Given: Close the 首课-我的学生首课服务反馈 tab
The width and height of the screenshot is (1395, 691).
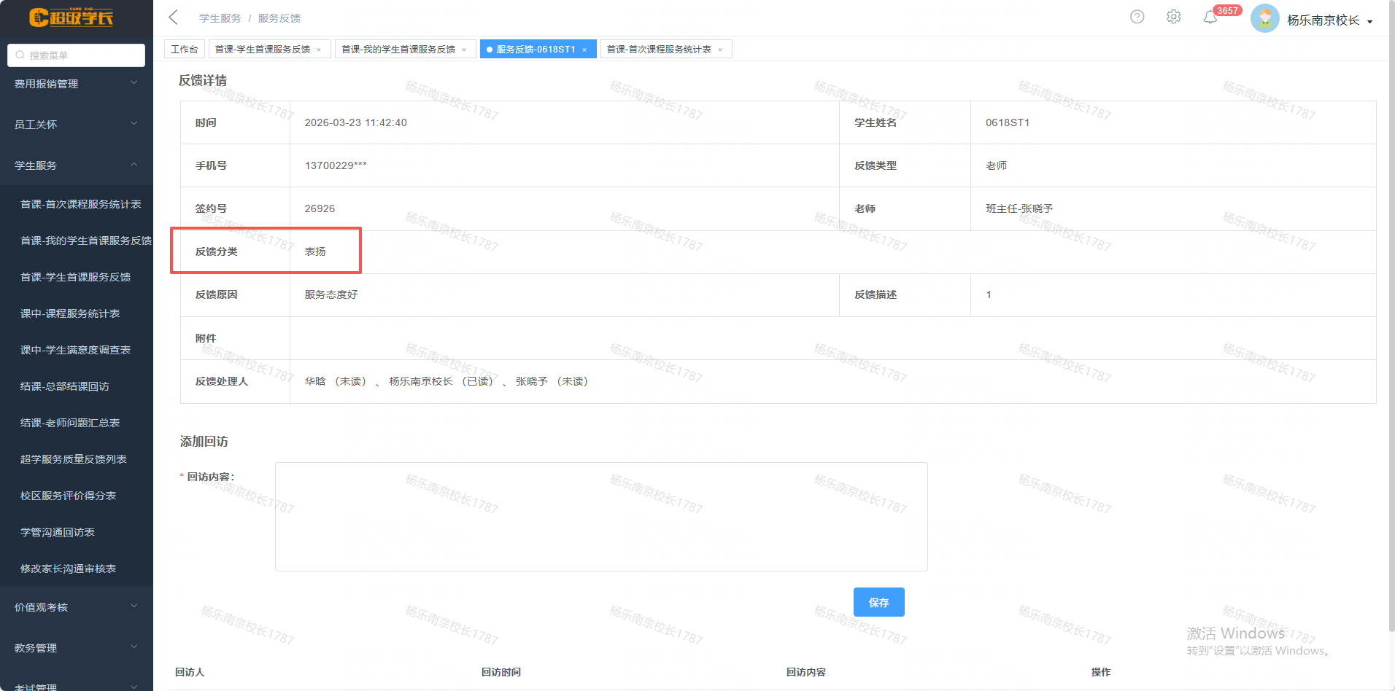Looking at the screenshot, I should coord(464,50).
